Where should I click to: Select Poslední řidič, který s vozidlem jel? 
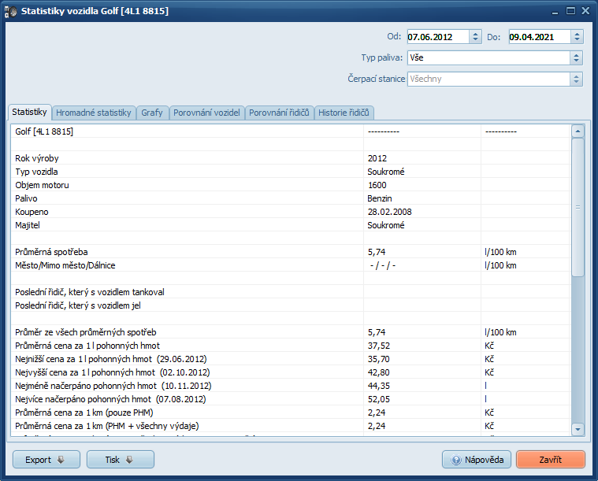291,305
